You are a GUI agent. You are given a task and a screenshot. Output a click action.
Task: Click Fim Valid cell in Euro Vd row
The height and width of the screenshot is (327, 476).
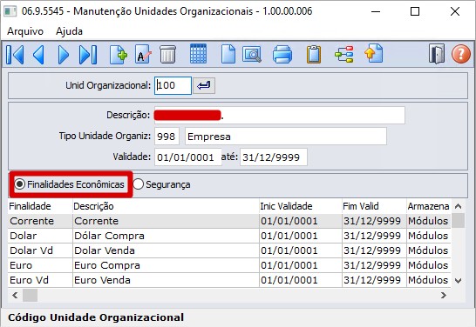(x=374, y=280)
